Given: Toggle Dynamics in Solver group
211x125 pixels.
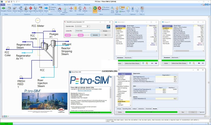Looking at the screenshot, I should coord(106,9).
